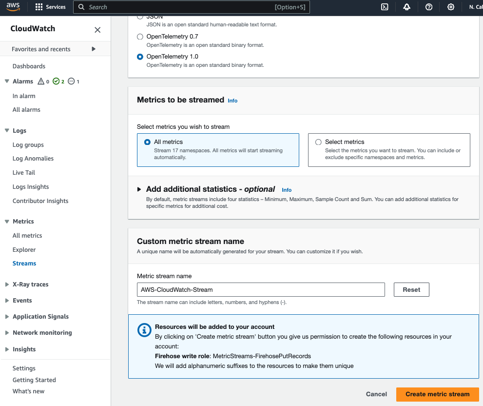Open the AWS home logo
Image resolution: width=483 pixels, height=406 pixels.
13,7
